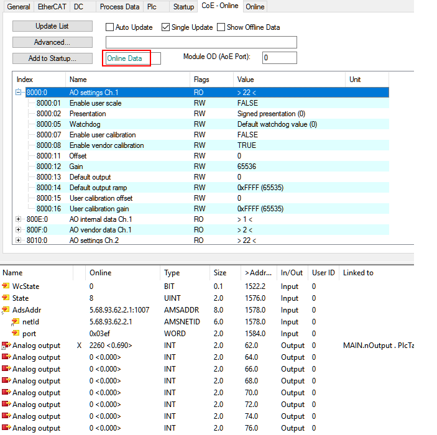437x435 pixels.
Task: Switch to the Online tab
Action: tap(255, 6)
